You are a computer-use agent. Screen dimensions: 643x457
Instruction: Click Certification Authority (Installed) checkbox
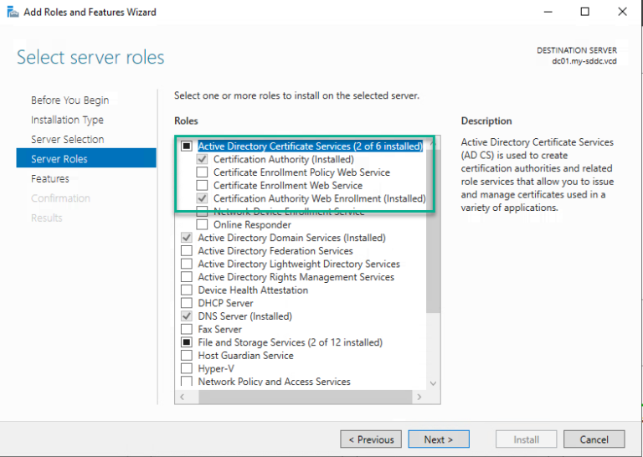click(202, 159)
